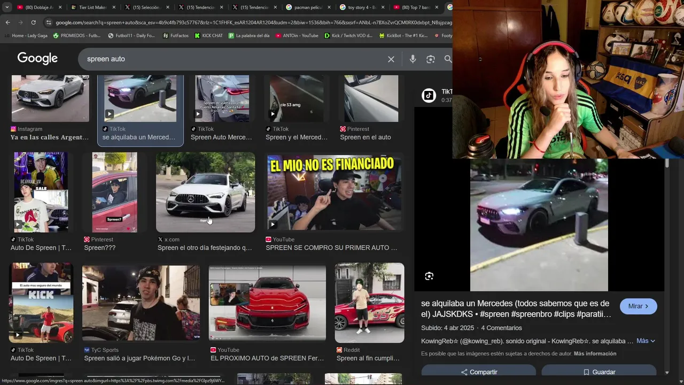Open the tab search dropdown arrow
This screenshot has height=385, width=684.
(7, 7)
